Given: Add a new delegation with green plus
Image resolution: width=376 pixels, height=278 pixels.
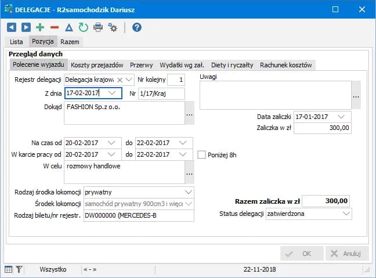Looking at the screenshot, I should (x=40, y=27).
